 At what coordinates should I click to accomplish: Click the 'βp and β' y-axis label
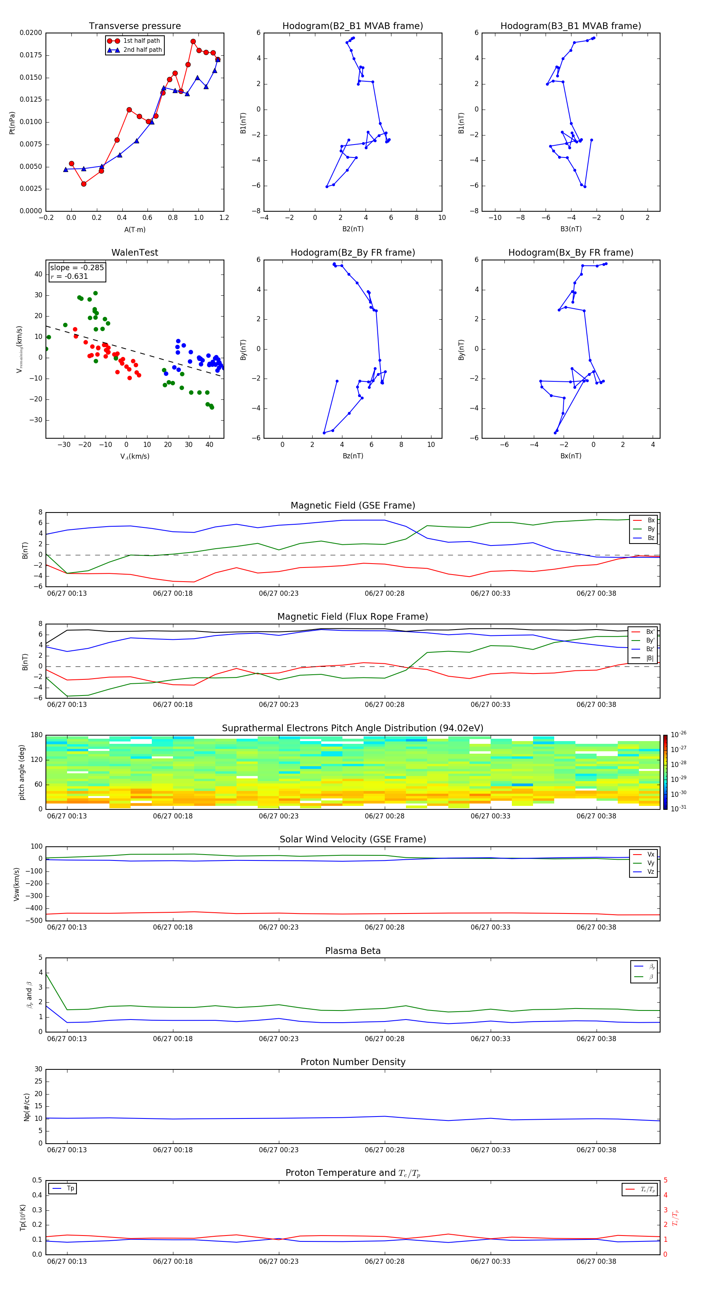point(29,995)
